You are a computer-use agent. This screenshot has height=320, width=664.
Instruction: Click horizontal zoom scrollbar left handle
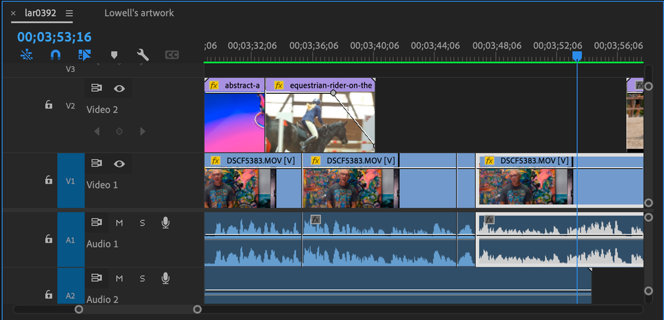click(x=79, y=309)
